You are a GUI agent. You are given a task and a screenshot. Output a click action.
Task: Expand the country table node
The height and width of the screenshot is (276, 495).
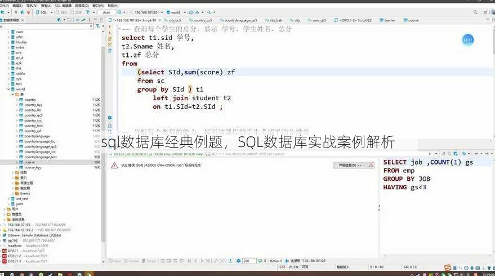(x=17, y=100)
